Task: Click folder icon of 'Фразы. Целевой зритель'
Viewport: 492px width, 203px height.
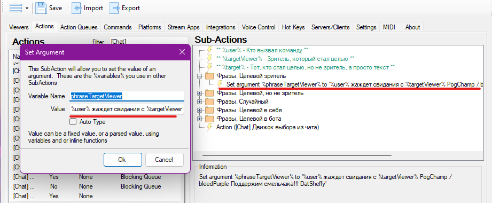Action: point(209,76)
